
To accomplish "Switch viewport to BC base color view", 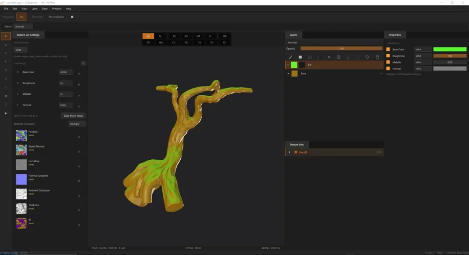I will [174, 36].
